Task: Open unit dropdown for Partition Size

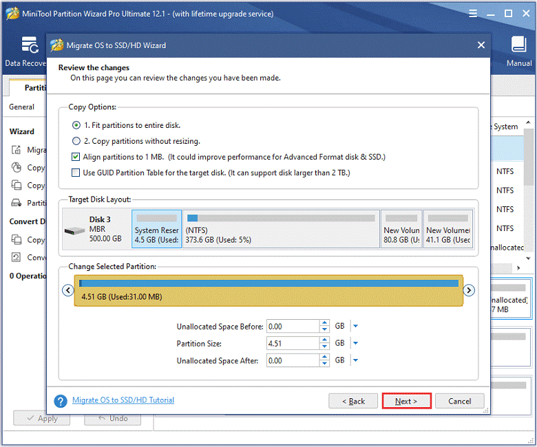Action: click(355, 343)
